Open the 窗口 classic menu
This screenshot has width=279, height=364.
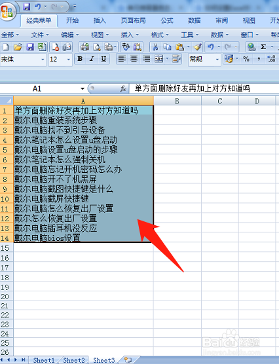pos(250,35)
